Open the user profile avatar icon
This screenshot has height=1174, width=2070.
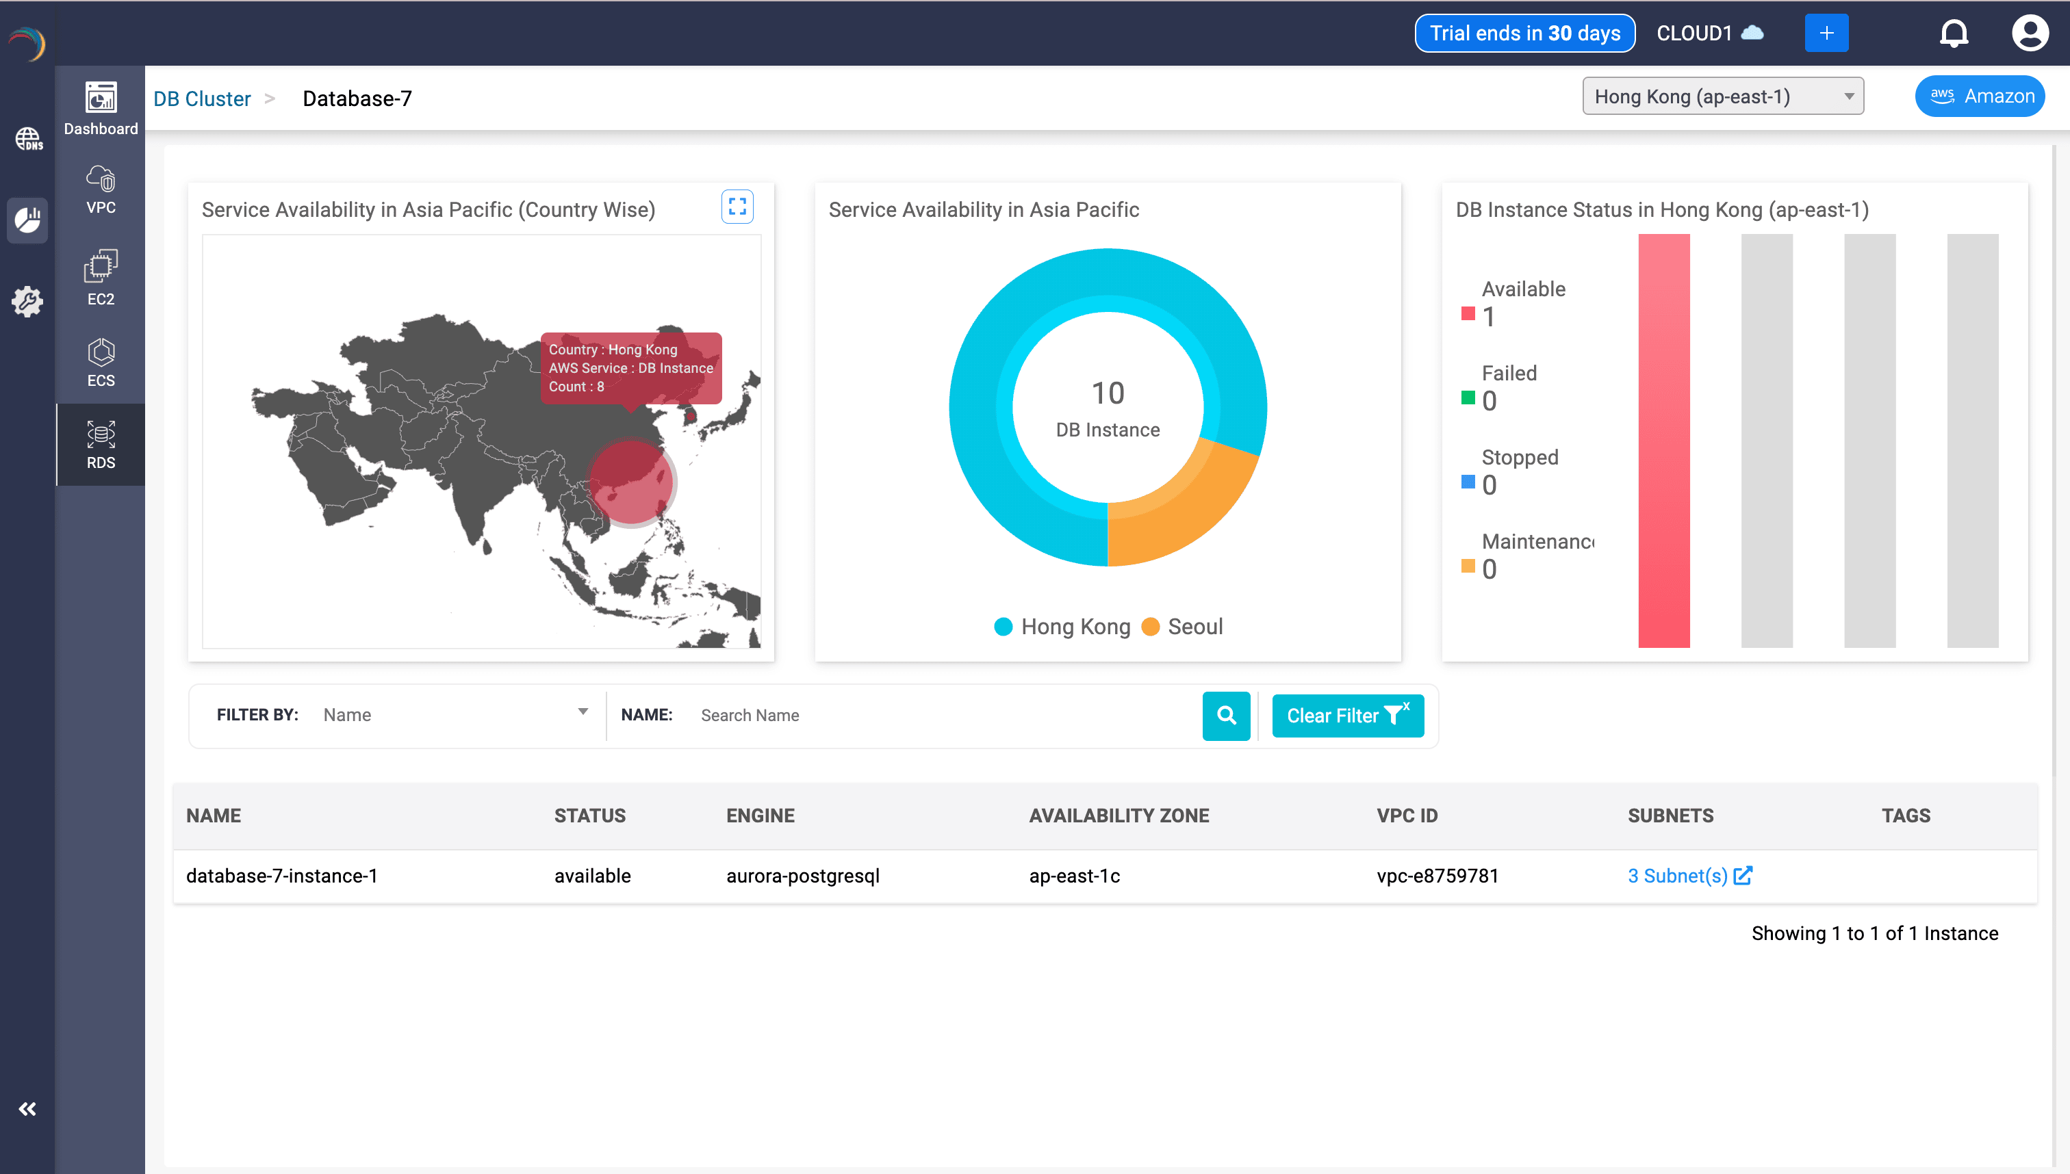coord(2029,34)
